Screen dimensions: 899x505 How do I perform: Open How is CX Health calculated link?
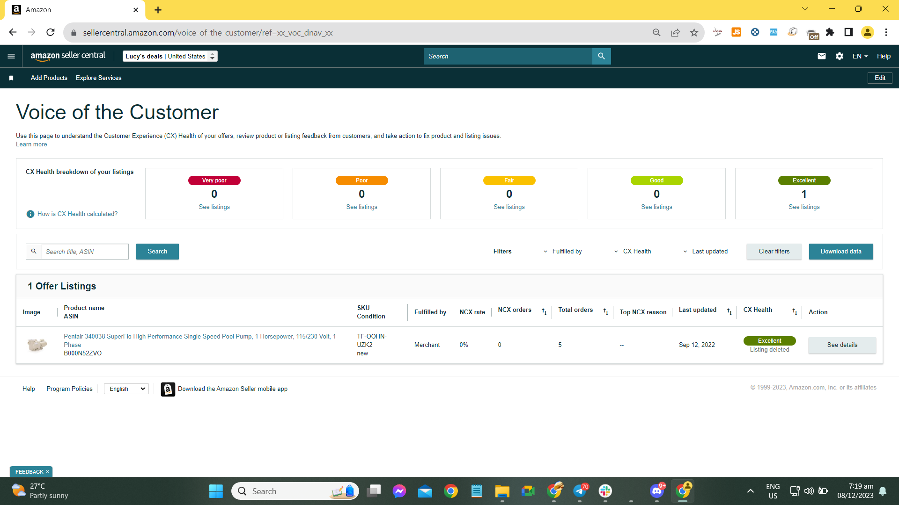click(x=78, y=214)
